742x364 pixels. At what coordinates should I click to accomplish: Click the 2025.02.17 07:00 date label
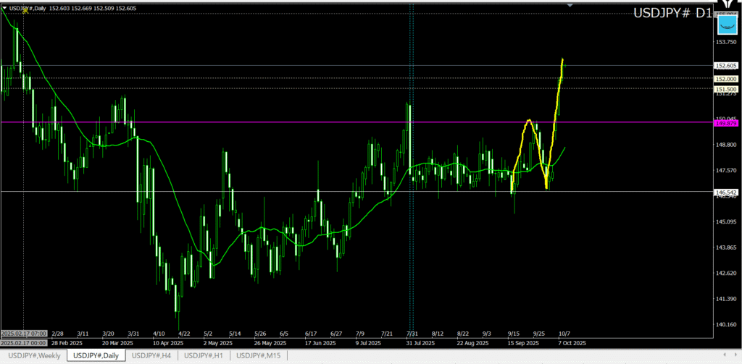tap(24, 334)
